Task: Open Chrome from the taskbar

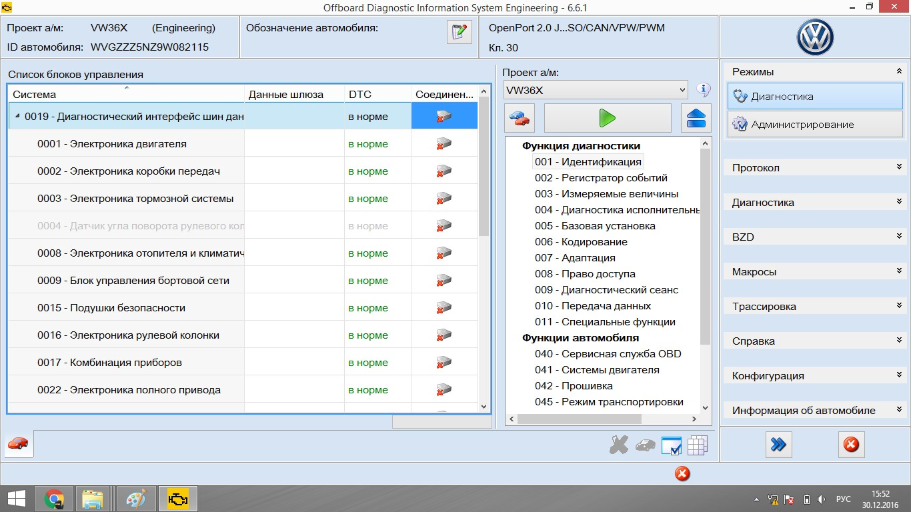Action: pyautogui.click(x=54, y=498)
